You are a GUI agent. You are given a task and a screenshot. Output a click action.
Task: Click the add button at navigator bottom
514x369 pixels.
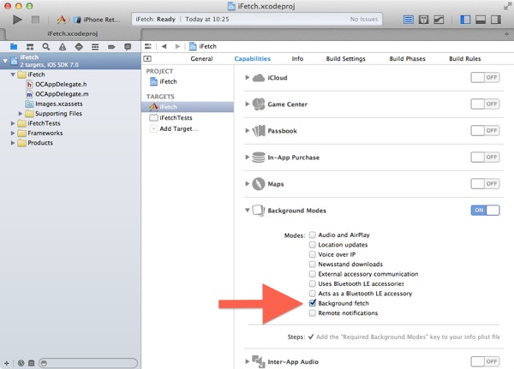pos(7,363)
